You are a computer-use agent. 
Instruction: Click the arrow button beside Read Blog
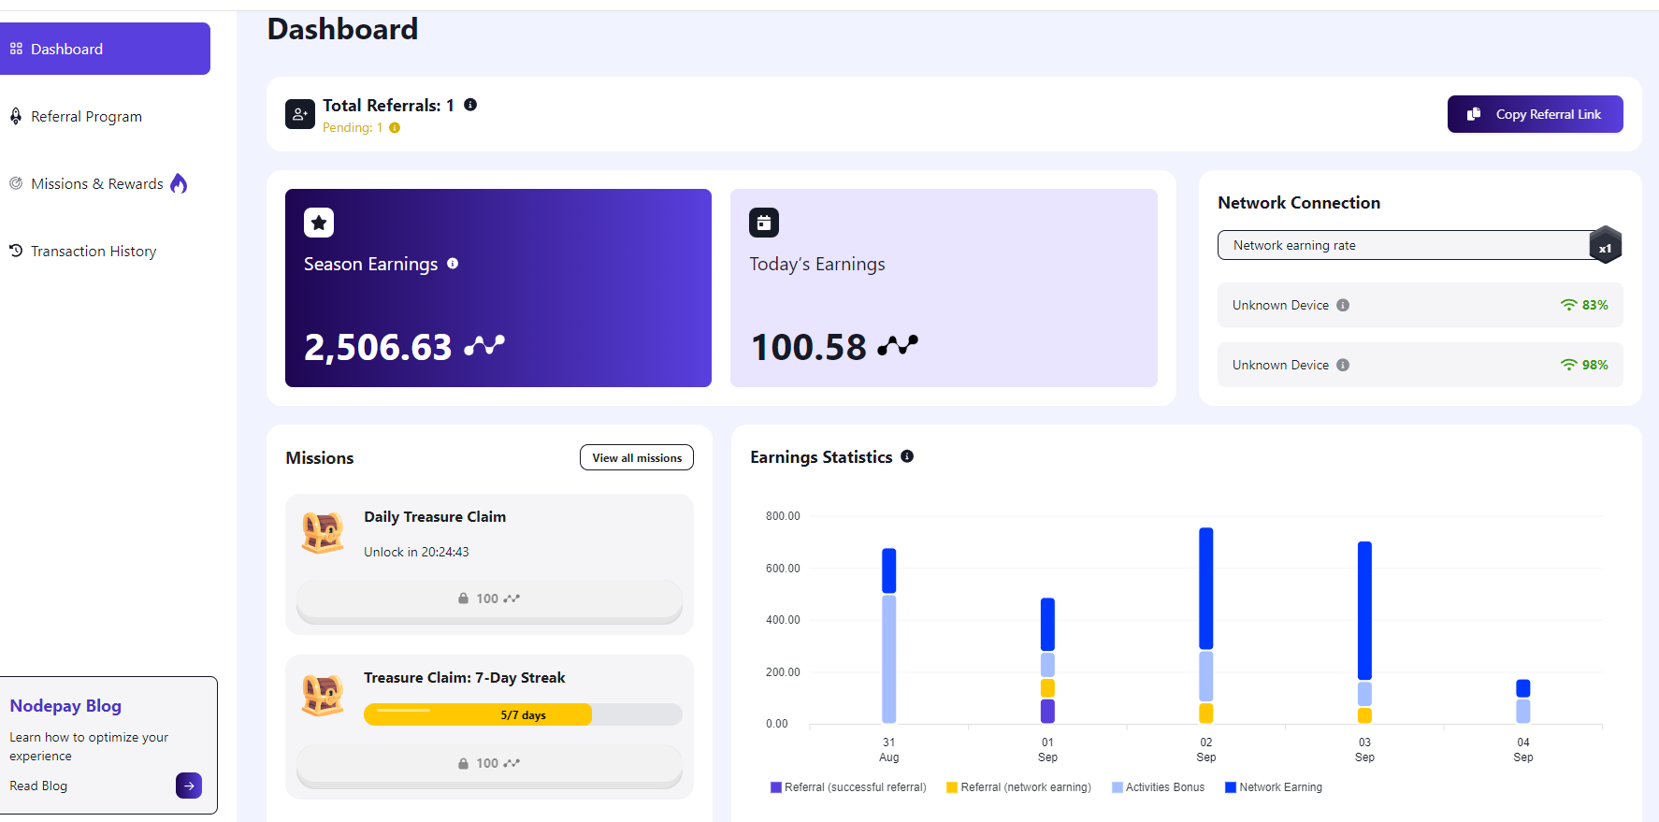(x=189, y=786)
